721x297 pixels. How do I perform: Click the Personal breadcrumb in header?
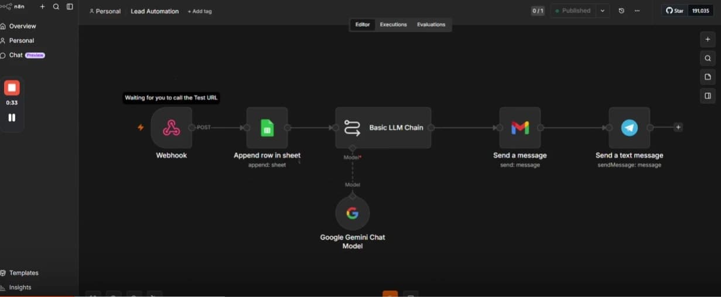click(105, 11)
